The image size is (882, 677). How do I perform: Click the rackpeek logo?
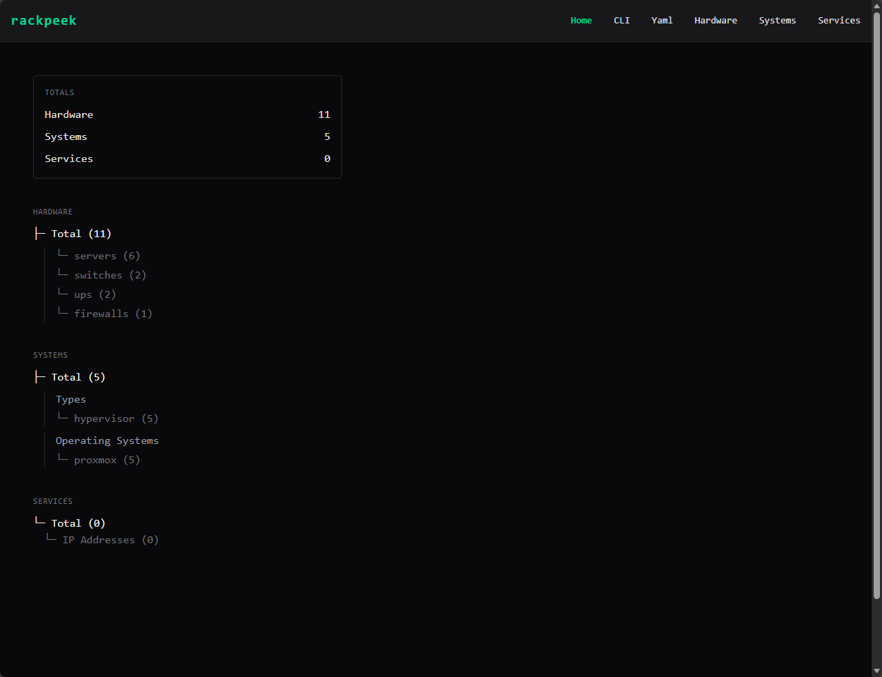43,21
